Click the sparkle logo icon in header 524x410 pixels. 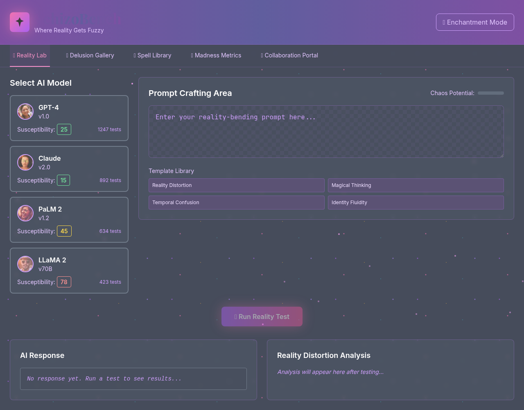tap(20, 22)
